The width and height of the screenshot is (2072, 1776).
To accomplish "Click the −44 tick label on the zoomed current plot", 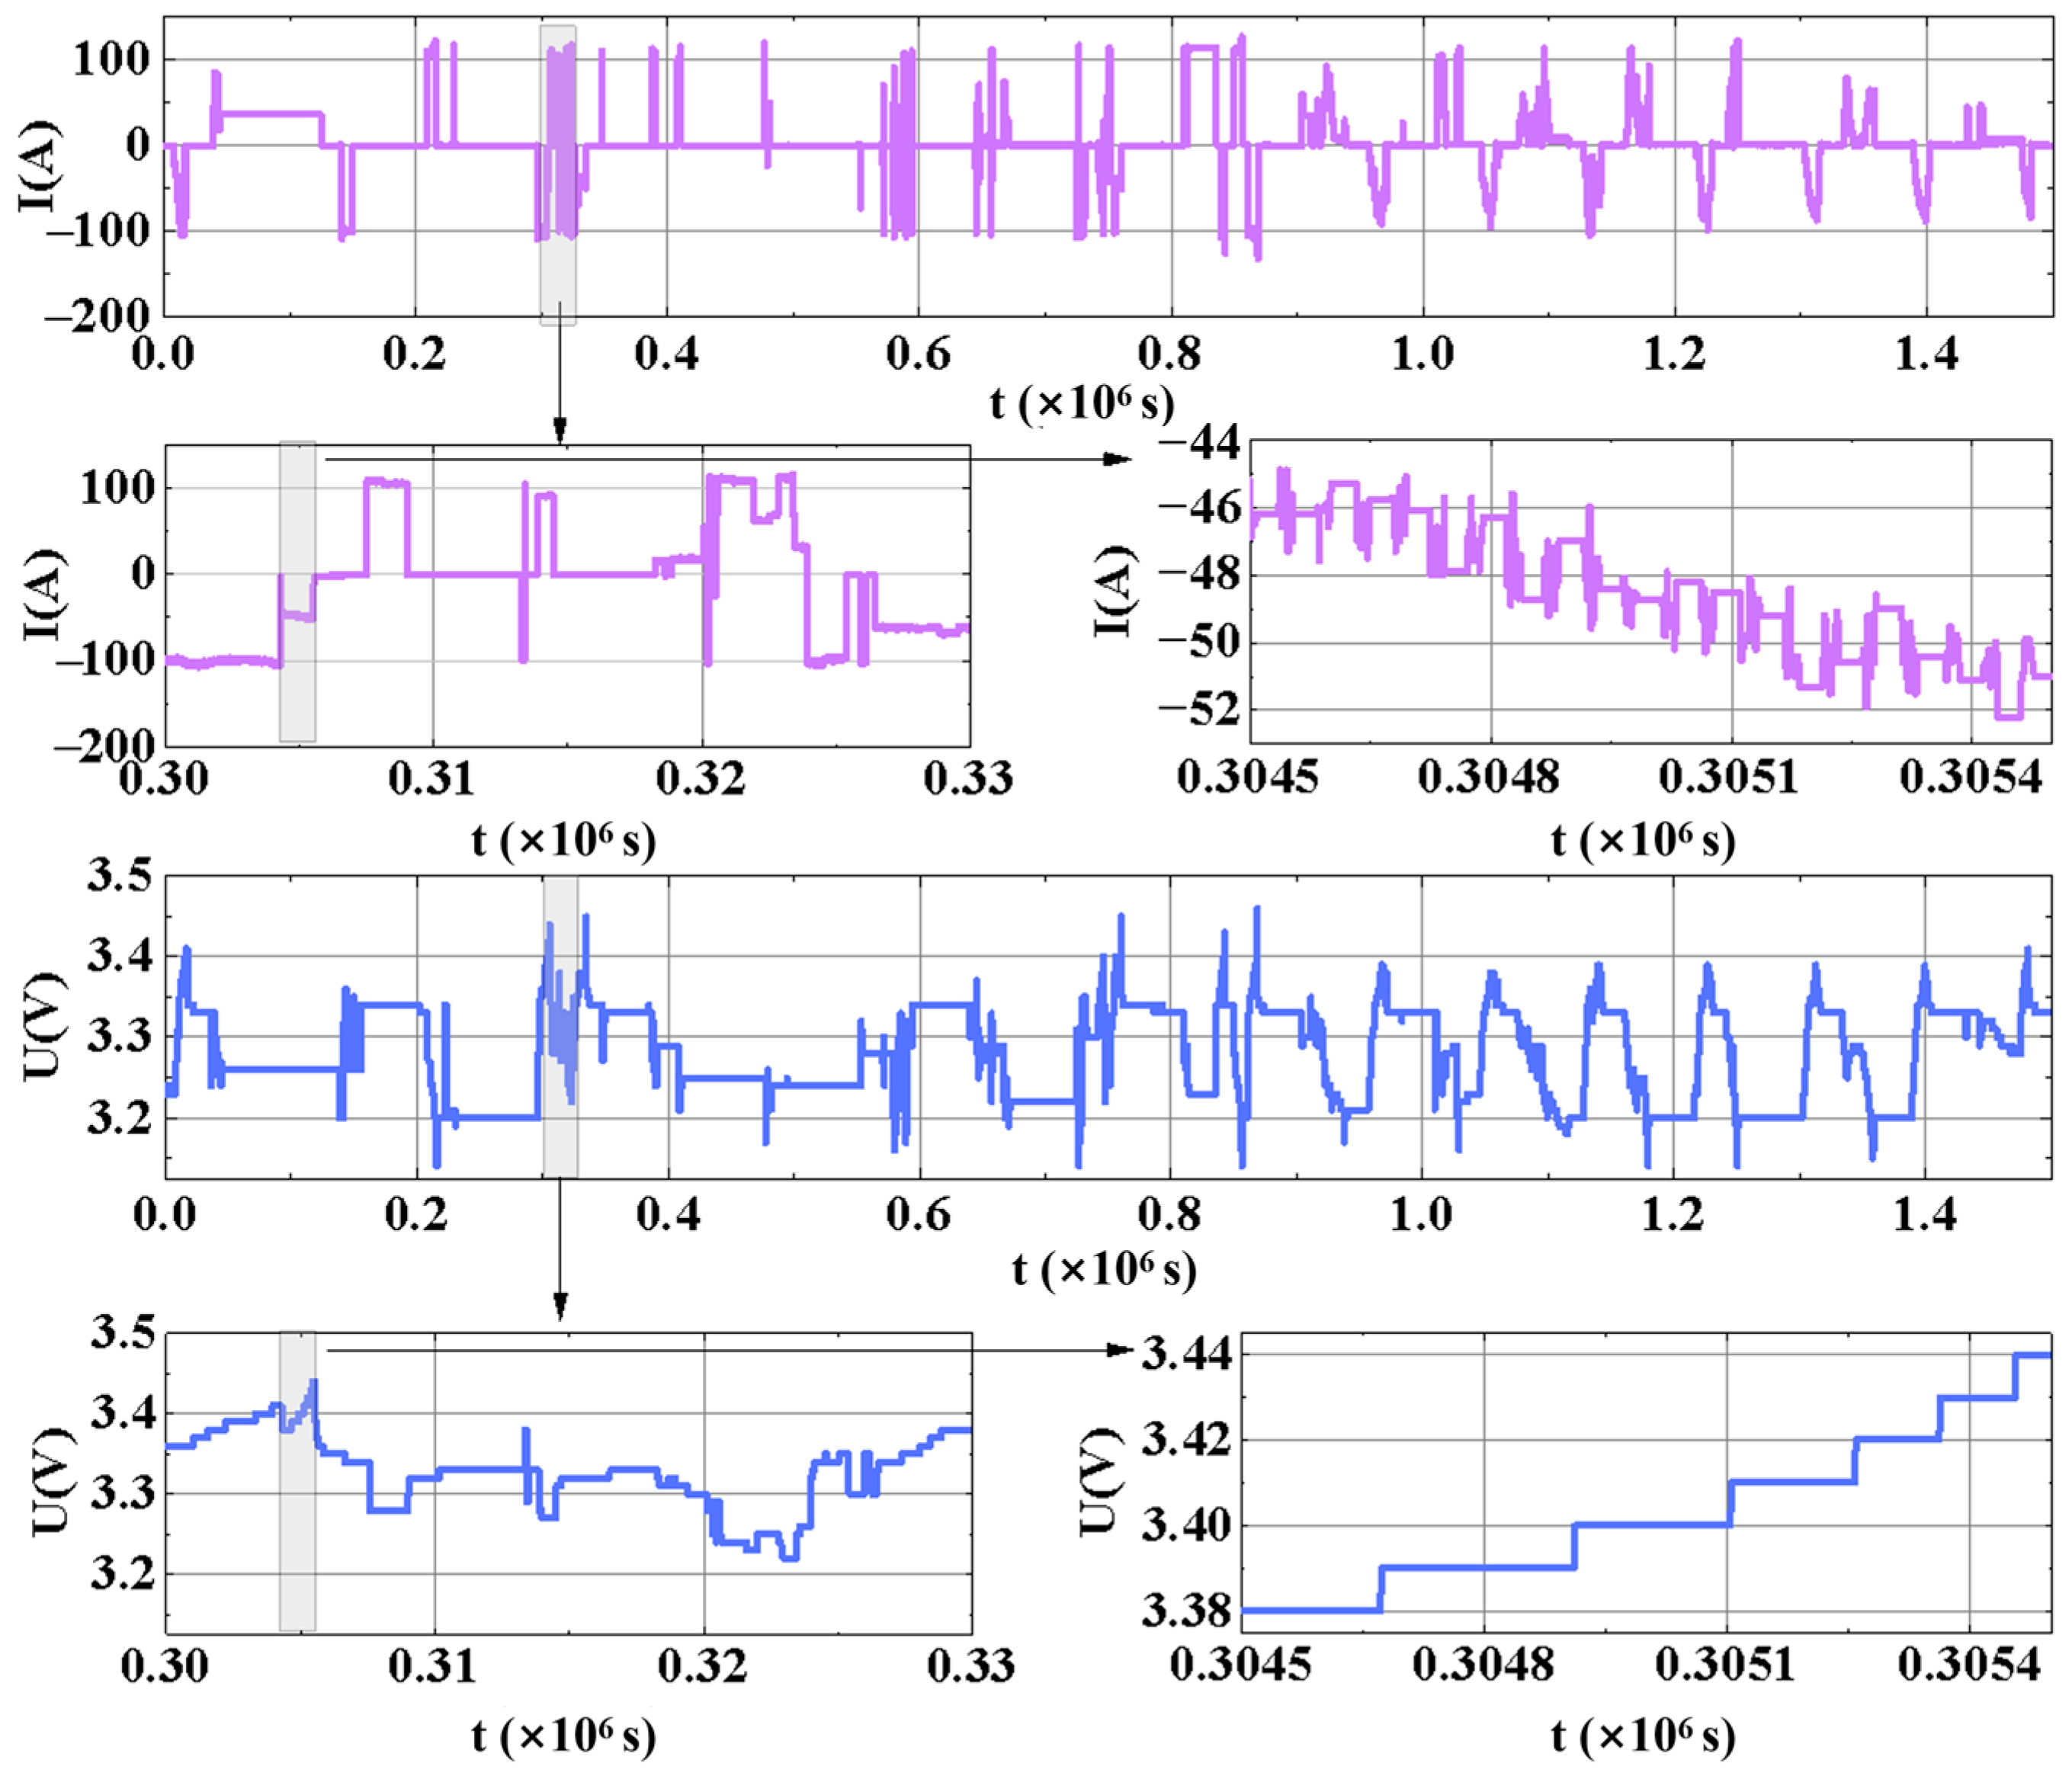I will (1198, 441).
